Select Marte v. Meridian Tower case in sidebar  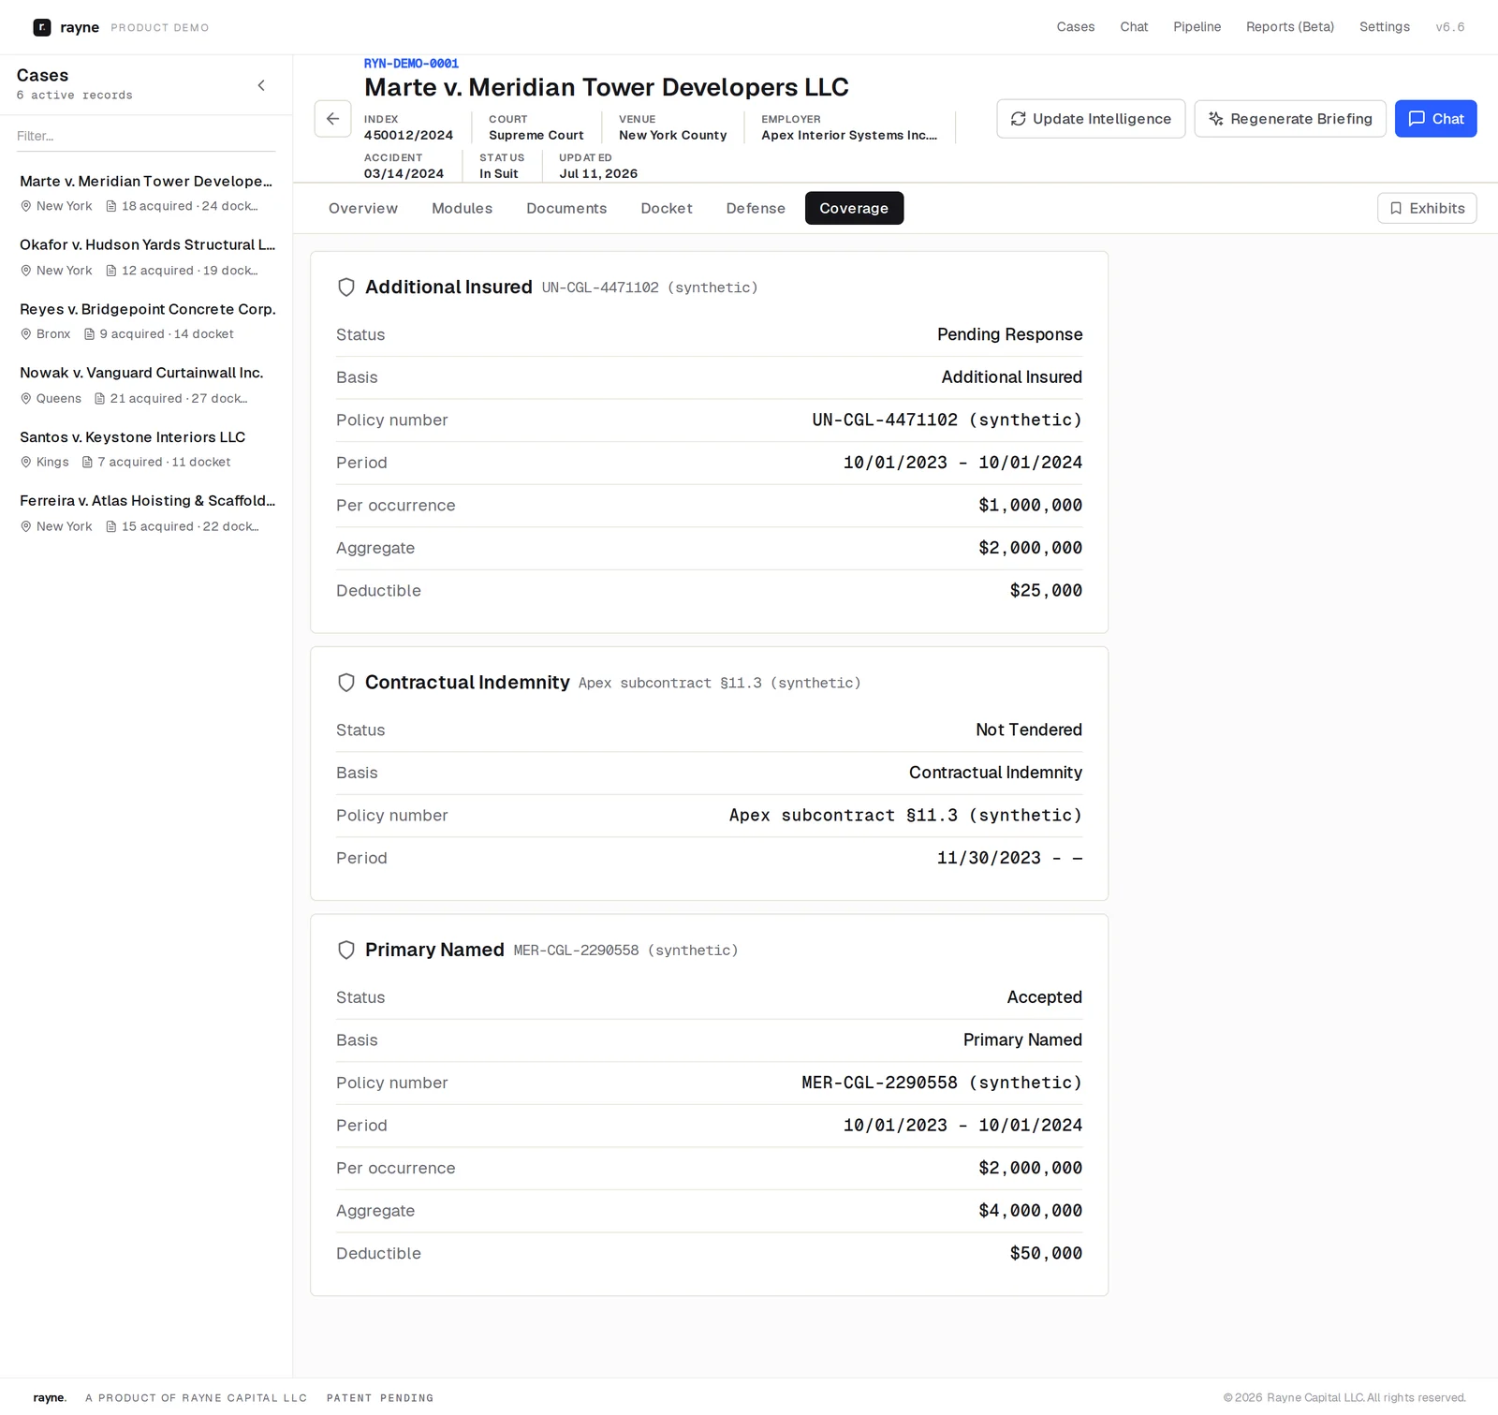[x=147, y=193]
